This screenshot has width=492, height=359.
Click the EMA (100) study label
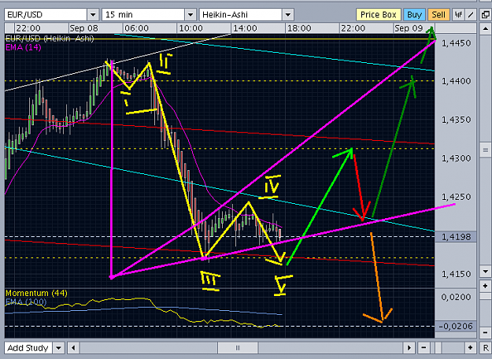26,302
